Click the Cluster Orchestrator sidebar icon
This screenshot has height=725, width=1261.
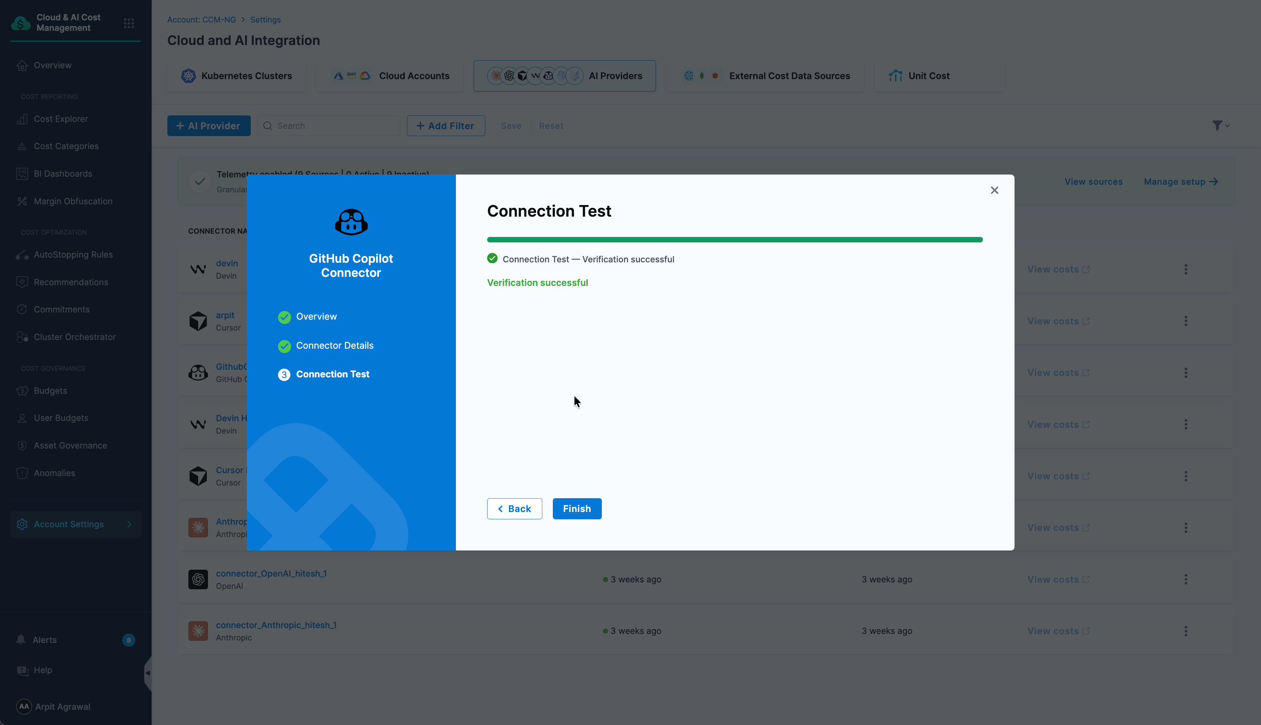[22, 337]
